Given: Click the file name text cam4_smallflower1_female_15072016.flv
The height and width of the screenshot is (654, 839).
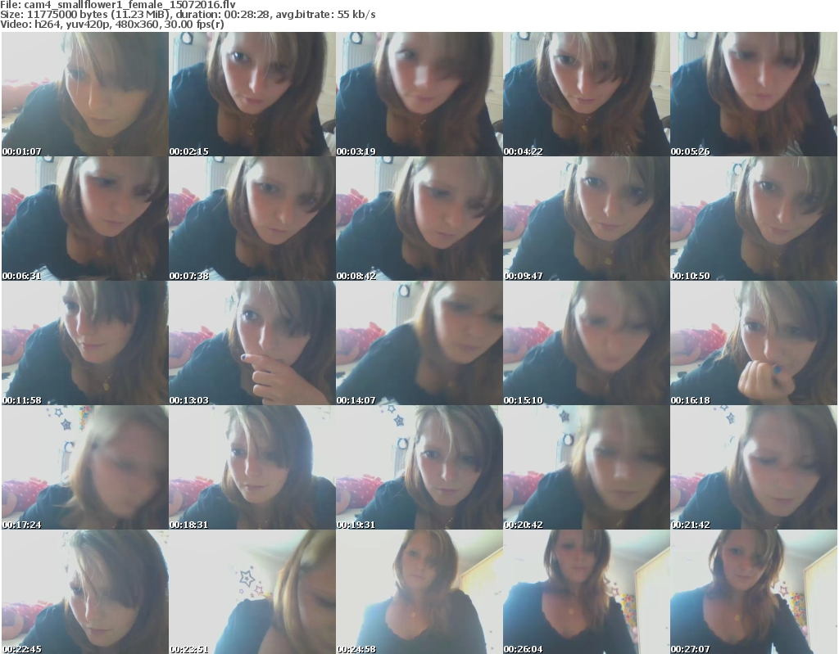Looking at the screenshot, I should pos(130,5).
